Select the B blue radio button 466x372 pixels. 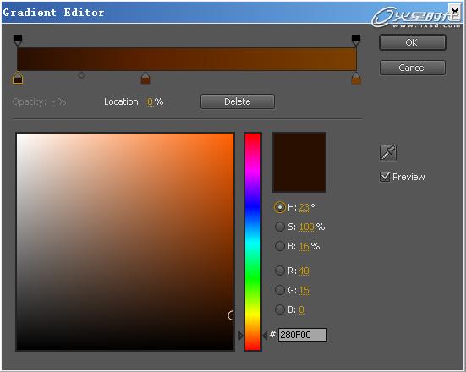(280, 309)
